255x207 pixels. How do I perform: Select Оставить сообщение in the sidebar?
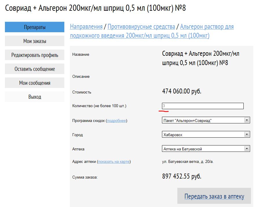click(x=34, y=69)
